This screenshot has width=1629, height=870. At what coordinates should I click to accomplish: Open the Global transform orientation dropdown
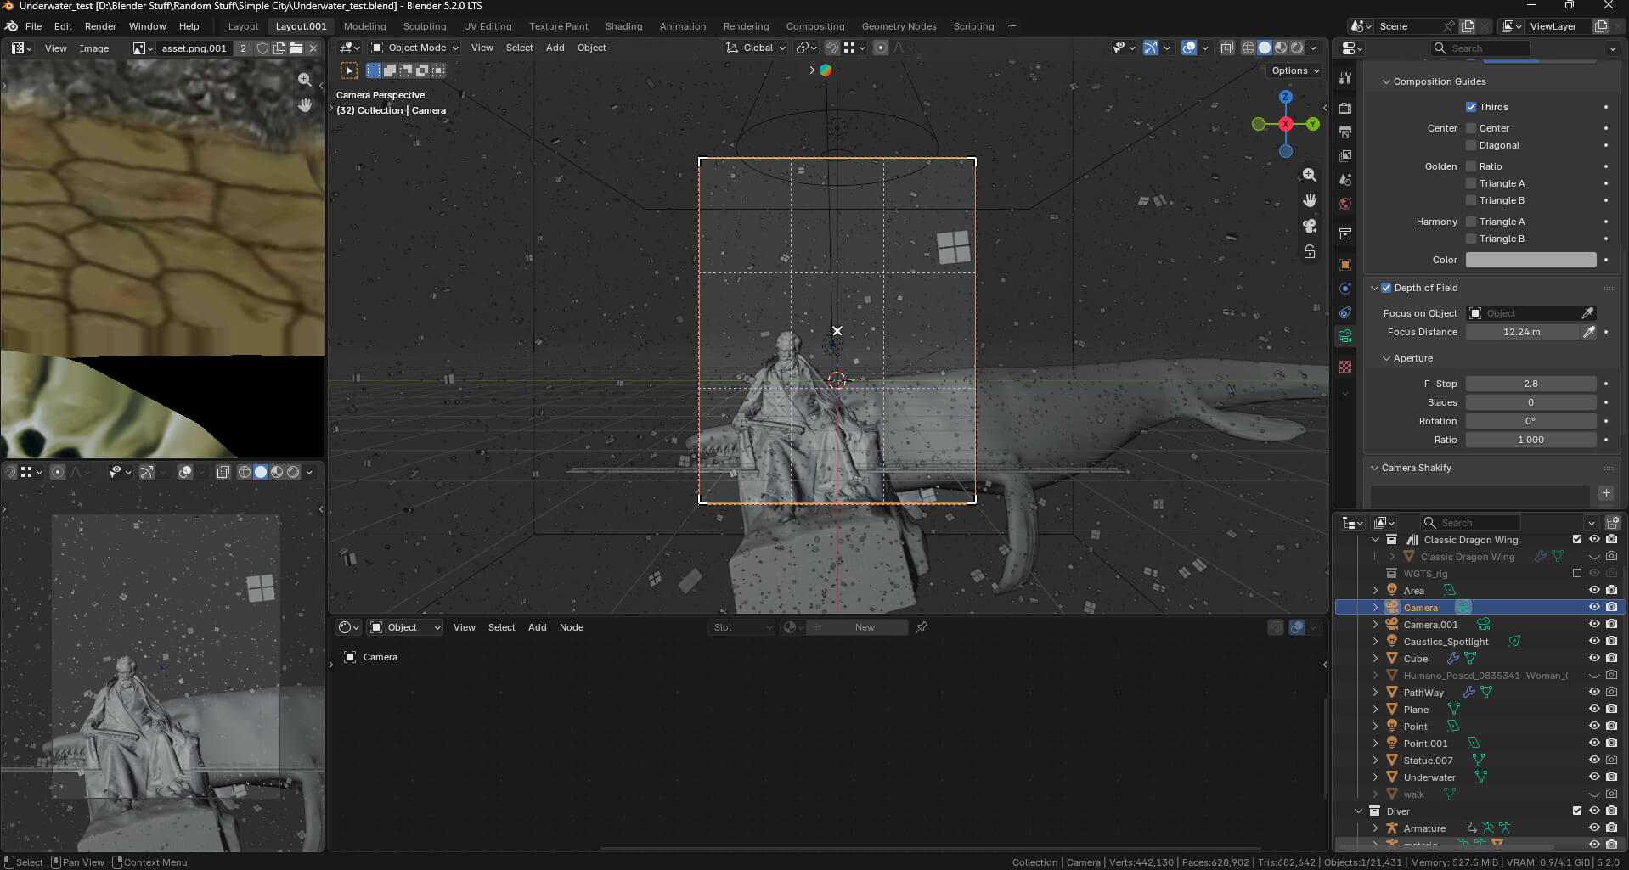tap(756, 48)
